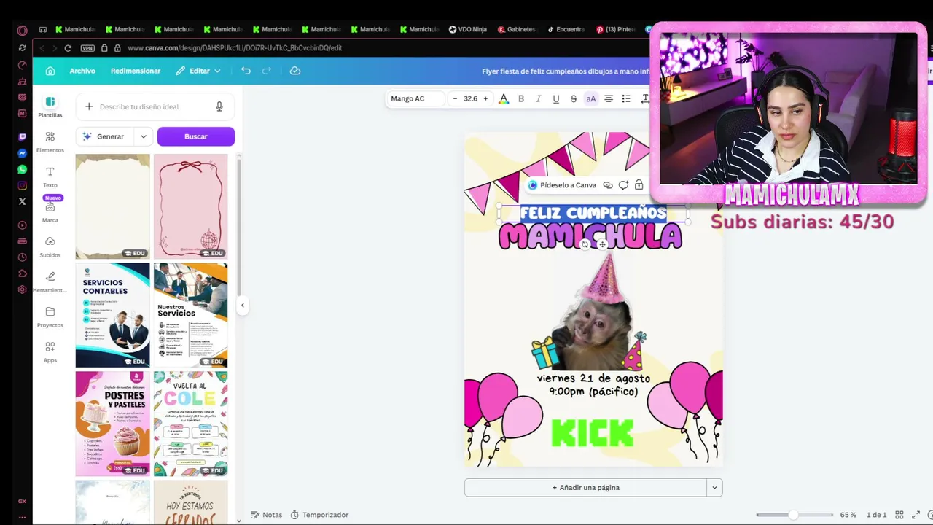This screenshot has height=525, width=933.
Task: Choose the Vuelta al Cole template
Action: [x=190, y=424]
